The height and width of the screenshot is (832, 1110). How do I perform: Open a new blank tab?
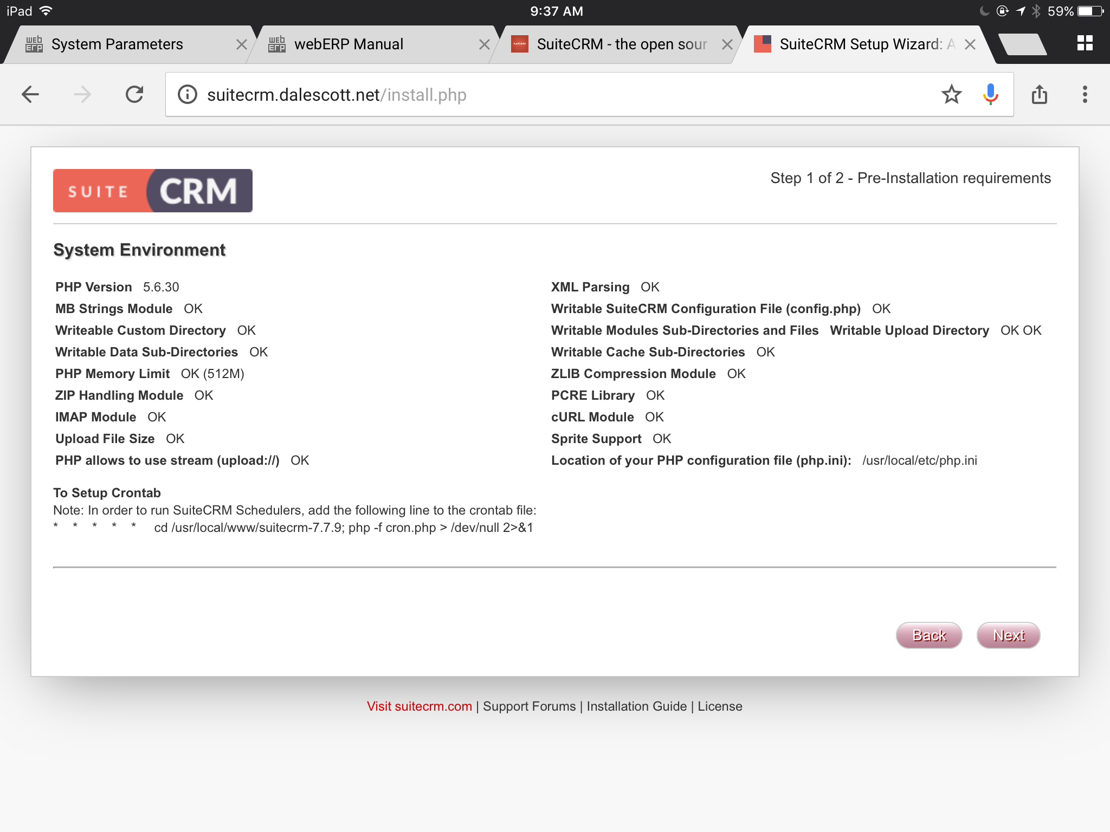click(x=1022, y=44)
